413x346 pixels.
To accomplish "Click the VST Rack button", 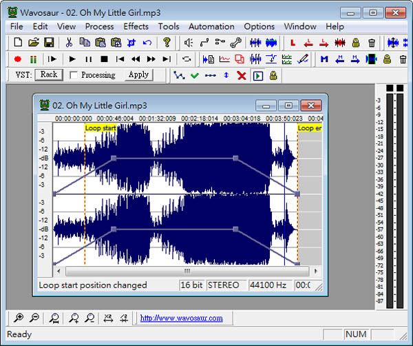I will coord(48,74).
